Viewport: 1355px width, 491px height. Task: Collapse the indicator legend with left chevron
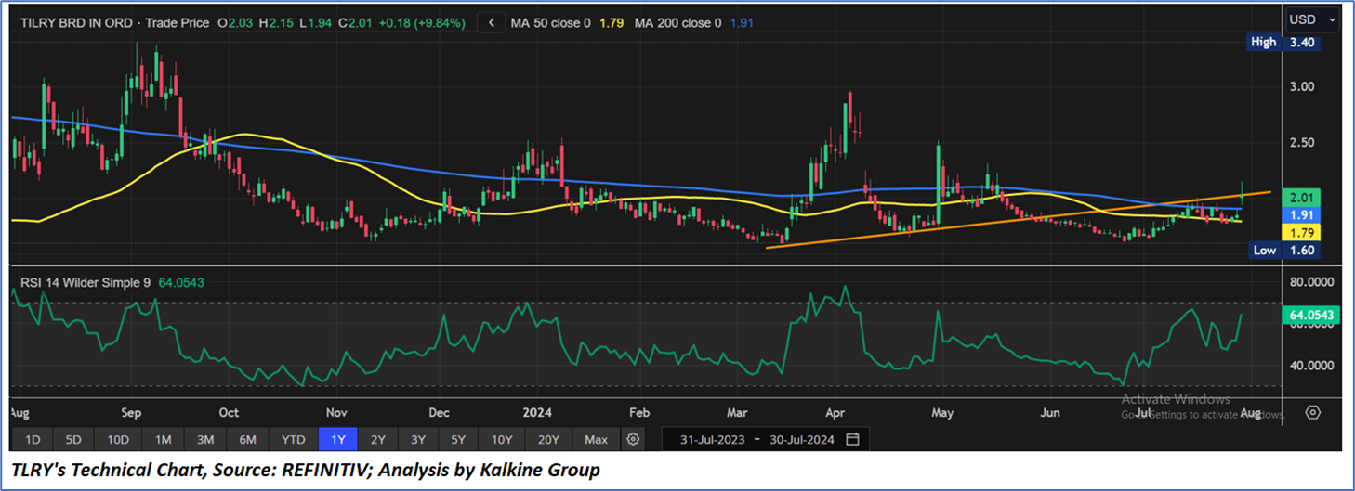(492, 22)
